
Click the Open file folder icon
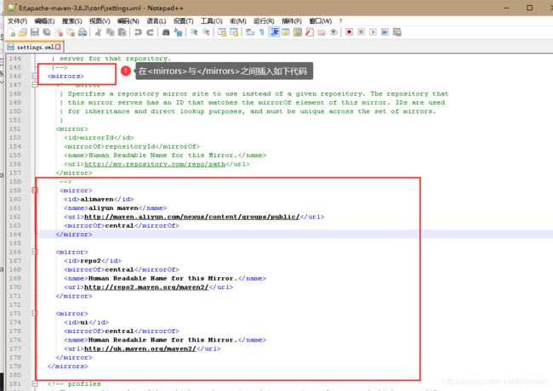point(23,32)
